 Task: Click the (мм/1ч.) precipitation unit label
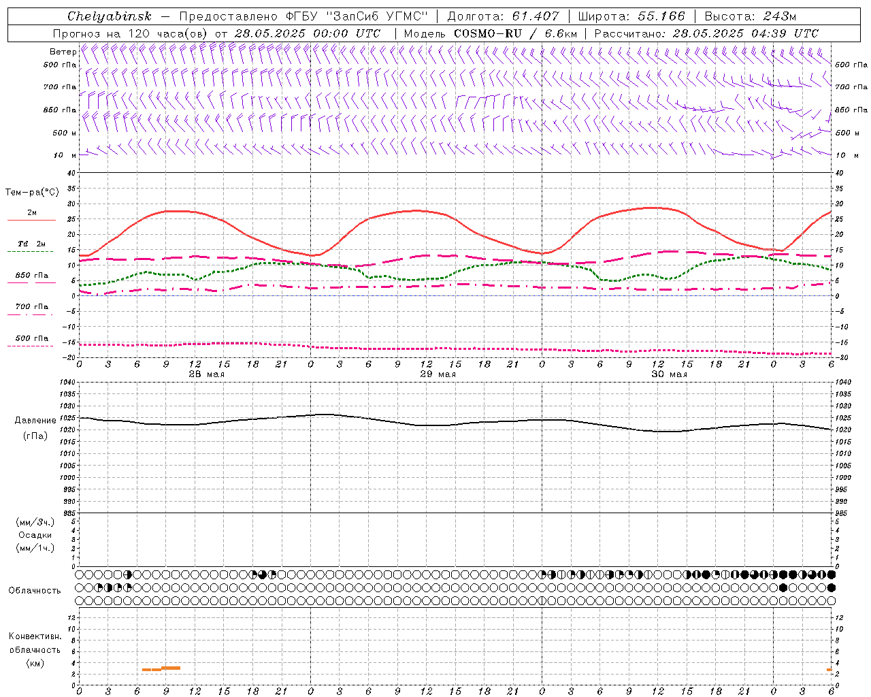(35, 548)
